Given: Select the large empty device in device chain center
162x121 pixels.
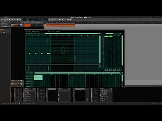Looking at the screenshot, I should [64, 95].
